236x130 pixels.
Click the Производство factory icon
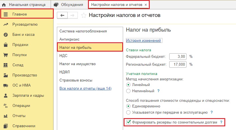click(x=6, y=75)
